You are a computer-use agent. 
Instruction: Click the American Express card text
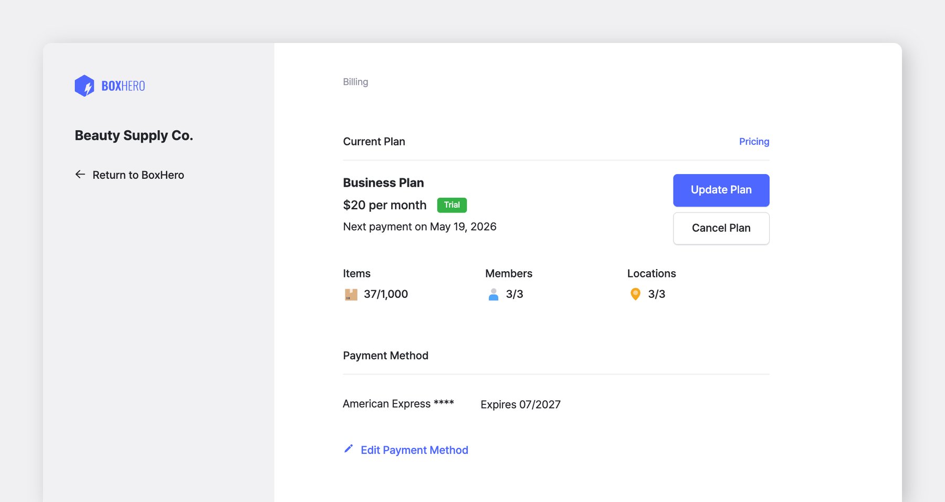coord(398,404)
